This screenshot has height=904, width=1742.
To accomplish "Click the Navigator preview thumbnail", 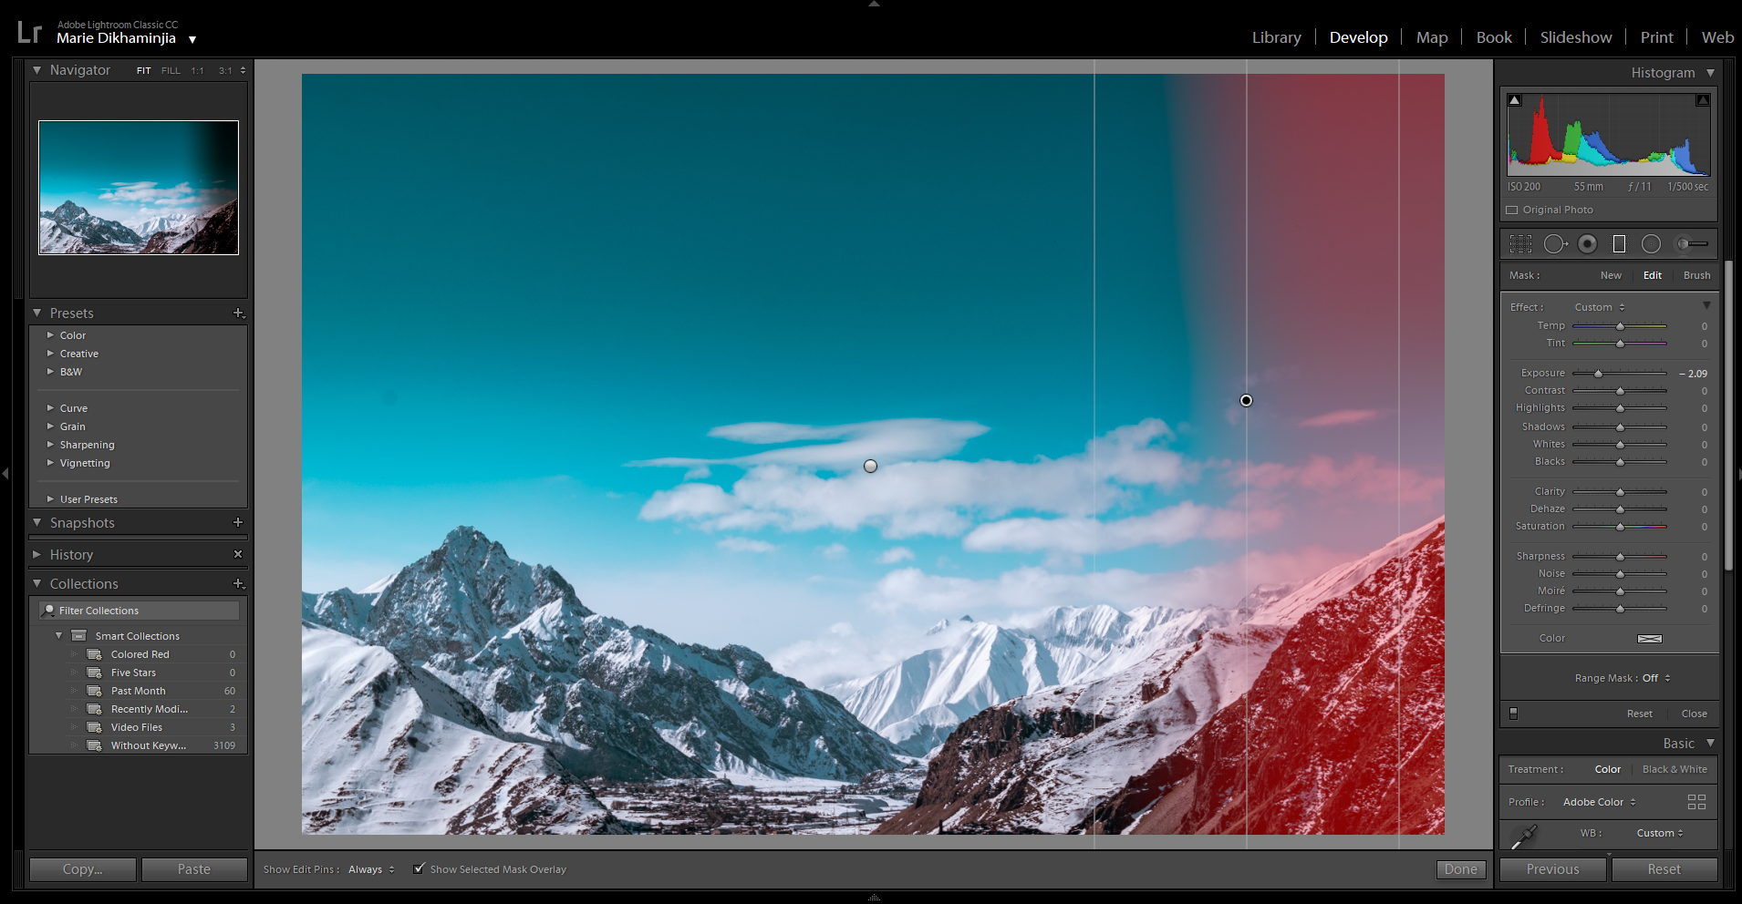I will [139, 188].
